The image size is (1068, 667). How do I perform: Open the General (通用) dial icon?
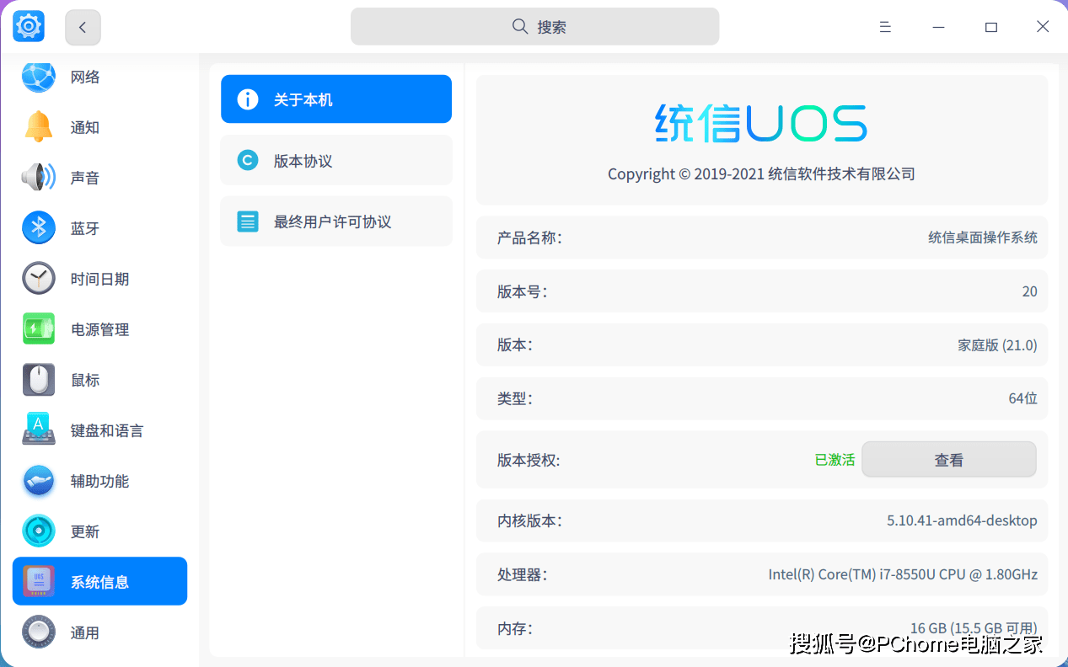(x=38, y=632)
